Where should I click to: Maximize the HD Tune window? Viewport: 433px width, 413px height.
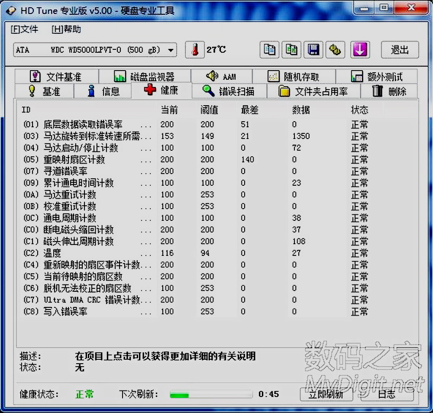(384, 8)
